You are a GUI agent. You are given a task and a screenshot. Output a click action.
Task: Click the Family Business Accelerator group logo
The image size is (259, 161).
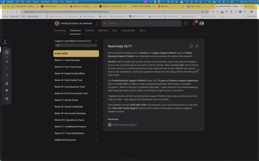click(x=57, y=23)
